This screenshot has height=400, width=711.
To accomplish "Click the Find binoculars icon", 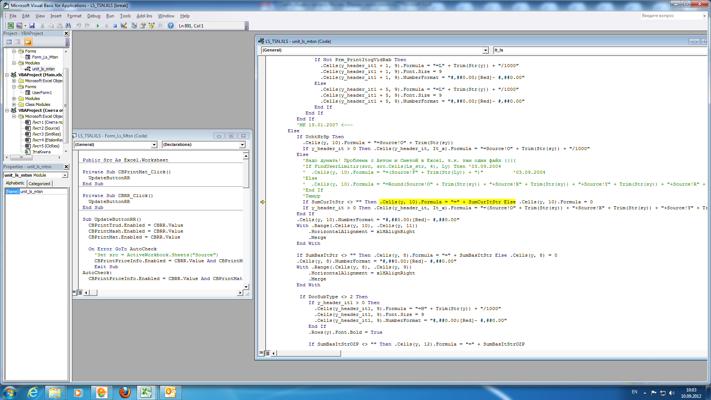I will [68, 26].
